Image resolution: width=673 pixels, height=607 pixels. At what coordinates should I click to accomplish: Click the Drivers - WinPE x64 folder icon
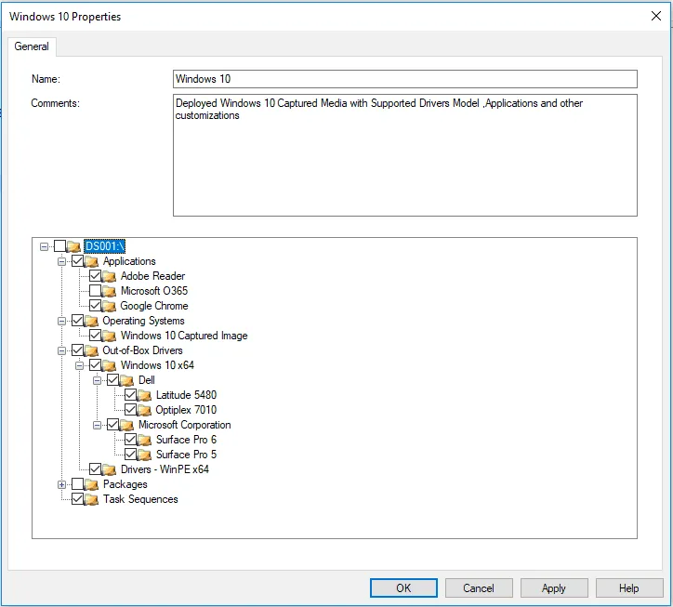tap(109, 469)
